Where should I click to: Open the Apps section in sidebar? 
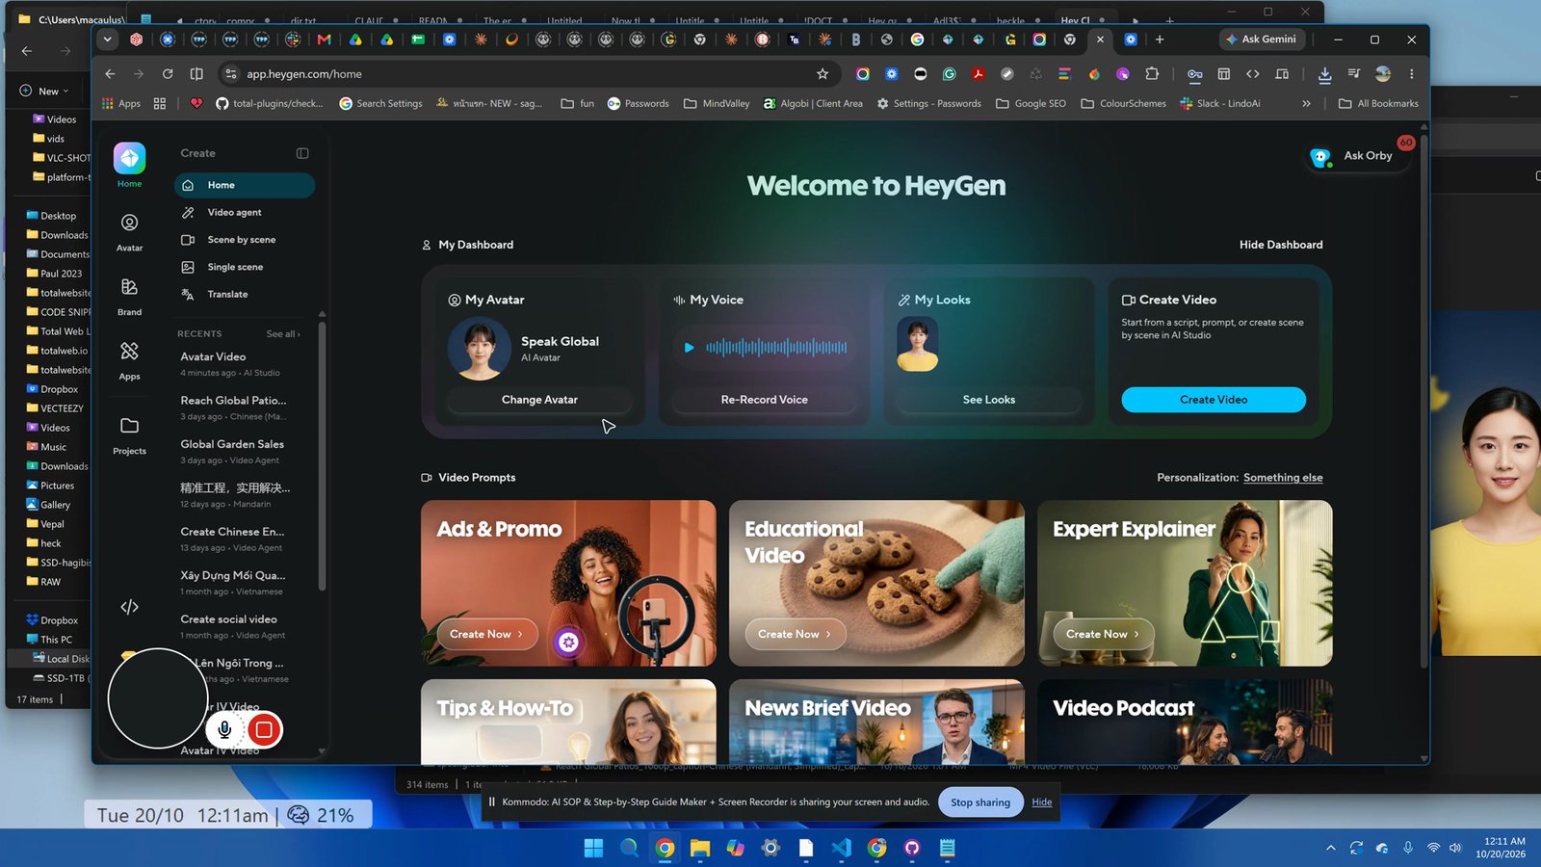tap(129, 360)
